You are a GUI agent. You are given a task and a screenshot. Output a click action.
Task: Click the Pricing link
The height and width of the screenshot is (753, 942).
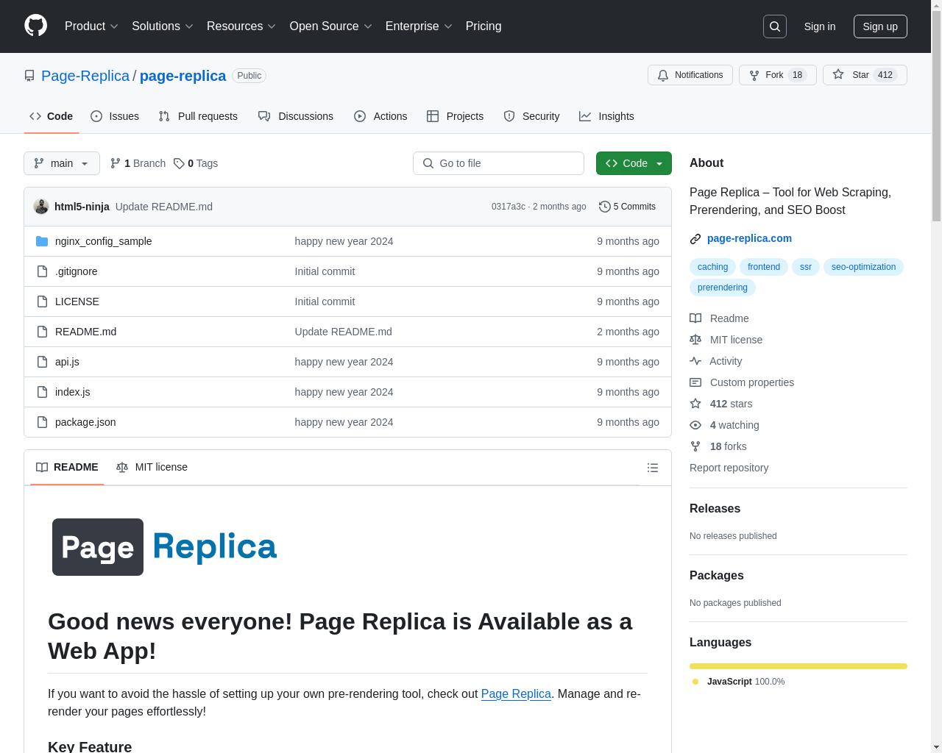484,26
